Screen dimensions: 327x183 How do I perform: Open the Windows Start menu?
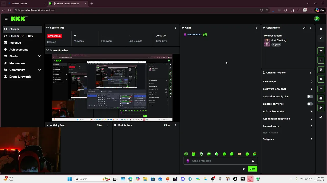pos(69,179)
